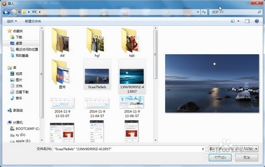Click the search KK input field

tap(233, 12)
